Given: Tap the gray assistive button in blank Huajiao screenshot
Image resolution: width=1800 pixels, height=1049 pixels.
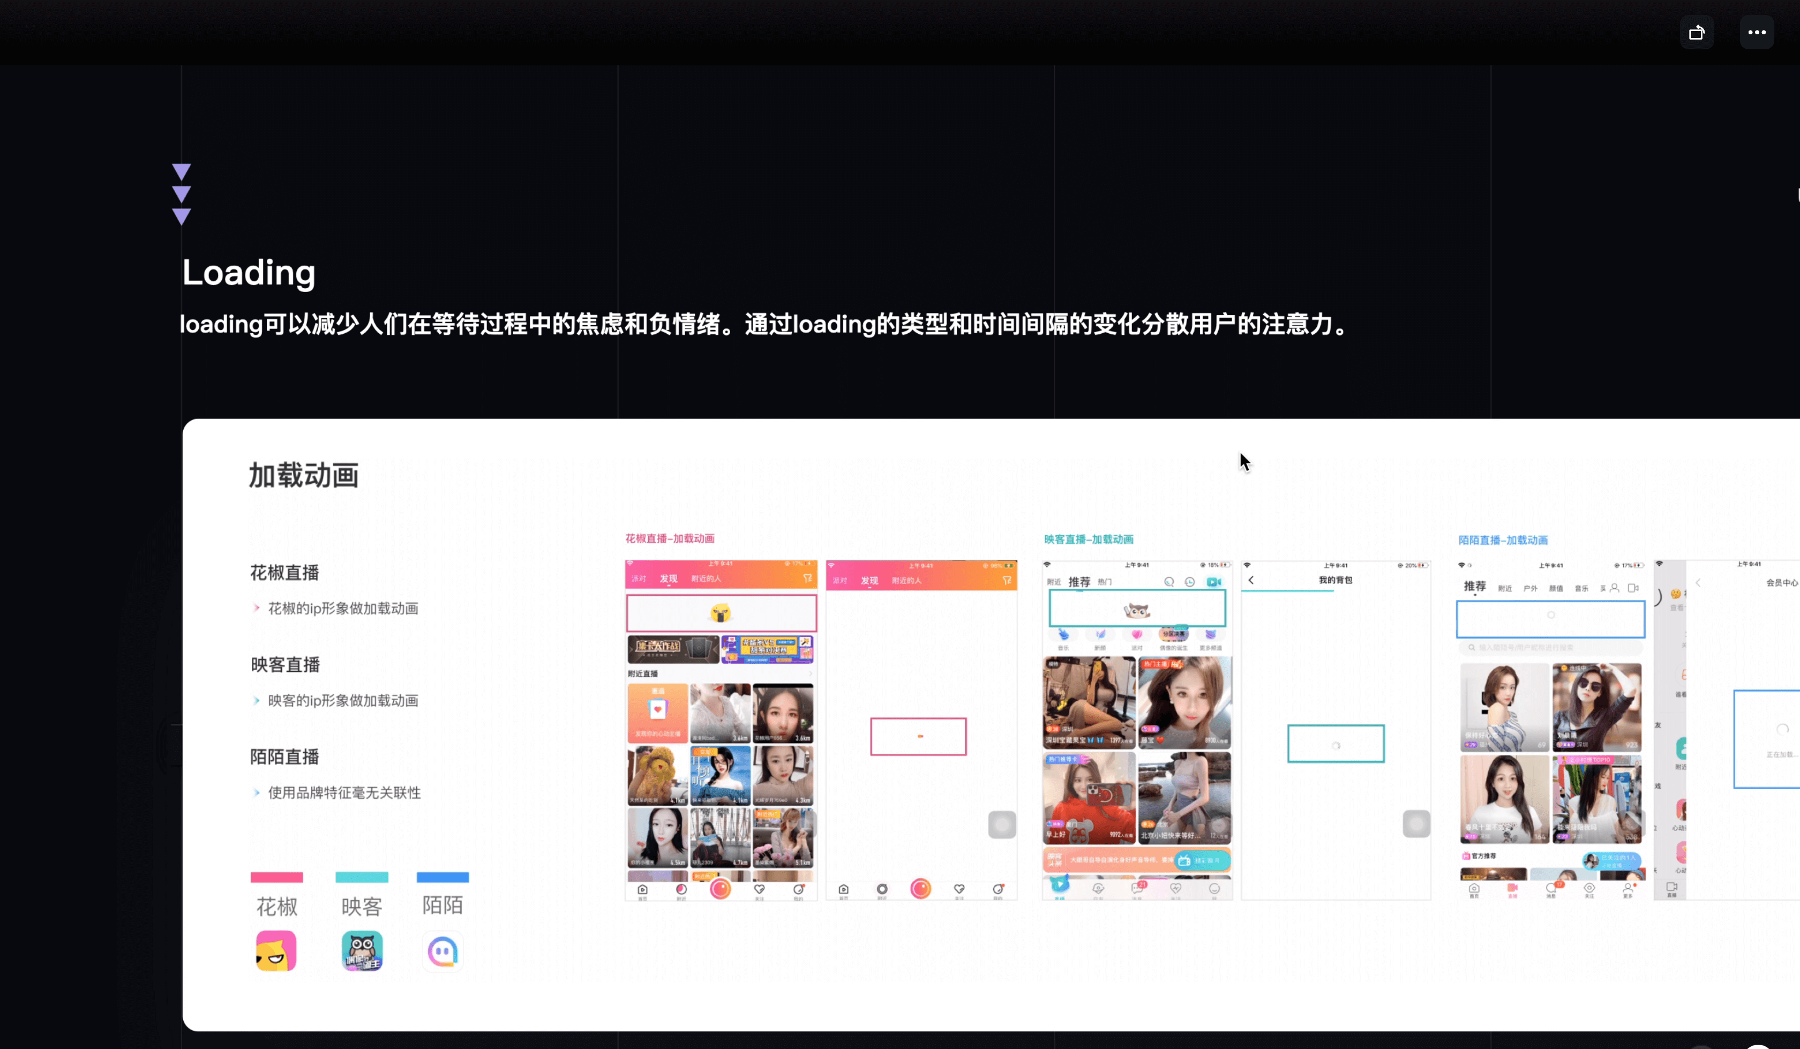Looking at the screenshot, I should pyautogui.click(x=1001, y=825).
